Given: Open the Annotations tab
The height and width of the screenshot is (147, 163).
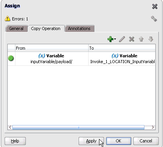Looking at the screenshot, I should 79,28.
